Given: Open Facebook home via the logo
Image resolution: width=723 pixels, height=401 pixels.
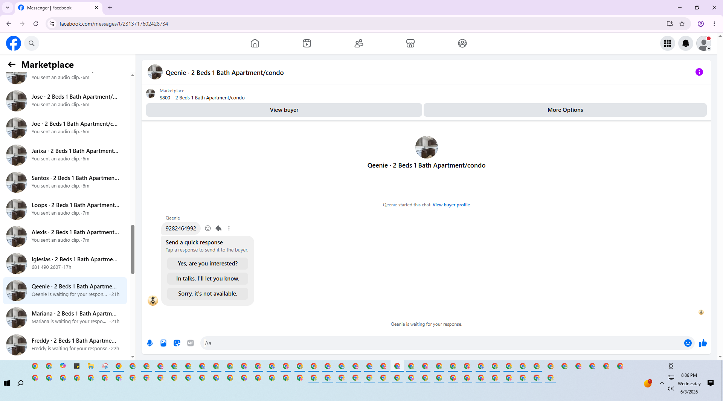Looking at the screenshot, I should pos(14,43).
